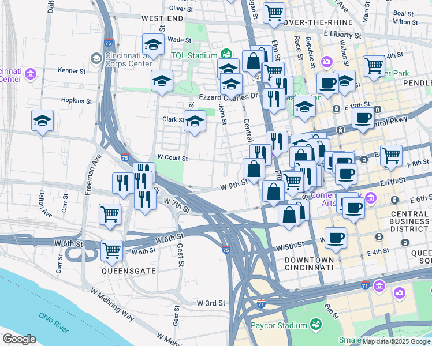Select the shopping cart marker at E 8th St
Image resolution: width=432 pixels, height=346 pixels.
pos(391,156)
